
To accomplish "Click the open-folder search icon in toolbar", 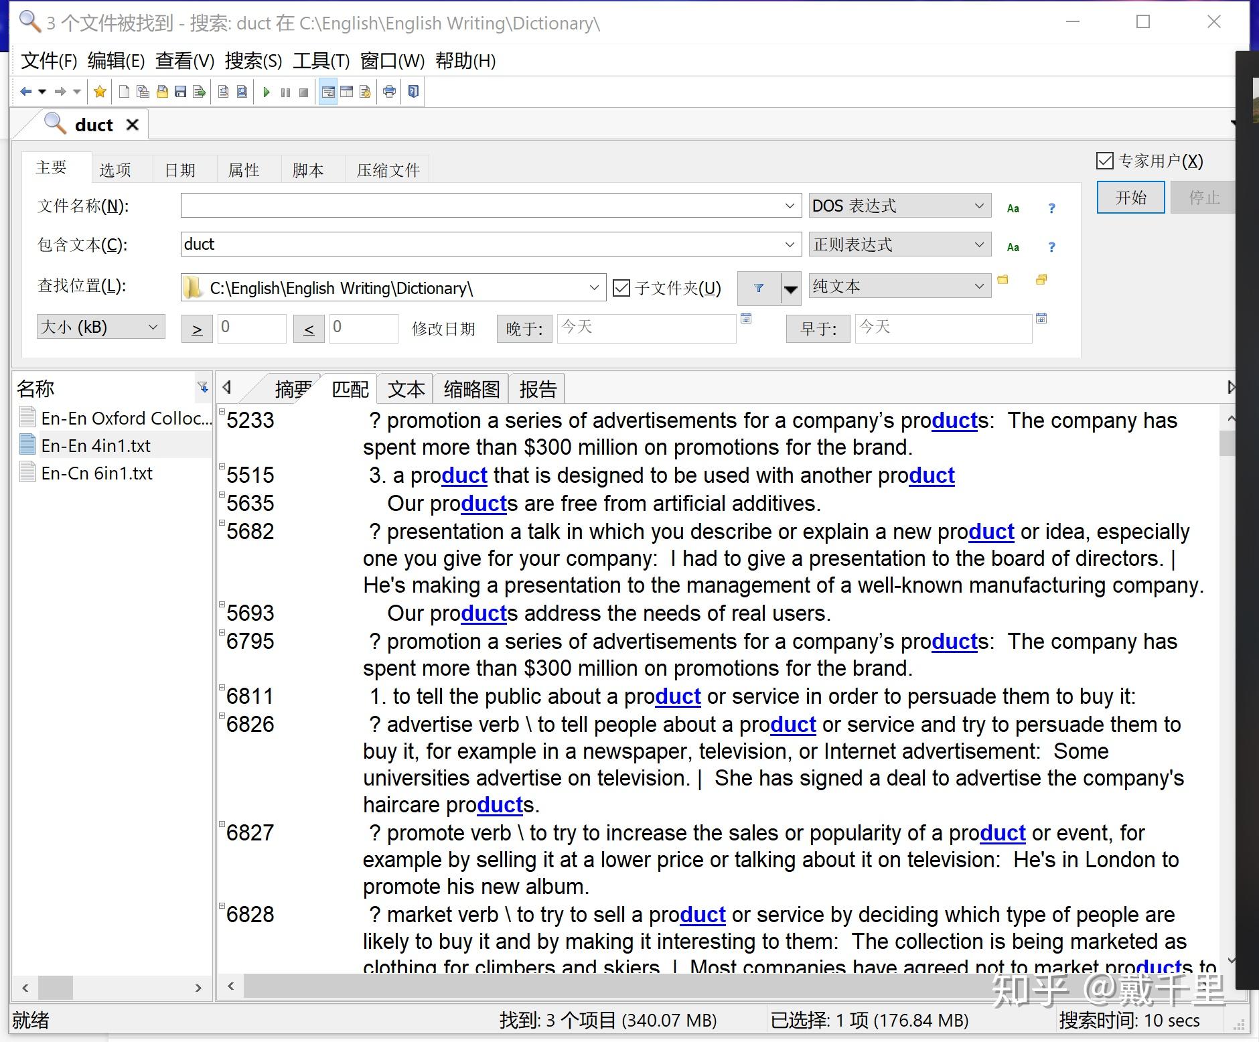I will (162, 92).
